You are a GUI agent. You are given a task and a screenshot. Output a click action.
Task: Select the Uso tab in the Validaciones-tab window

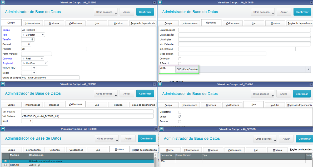coord(97,105)
